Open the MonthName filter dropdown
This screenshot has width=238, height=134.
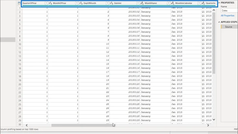[168, 3]
